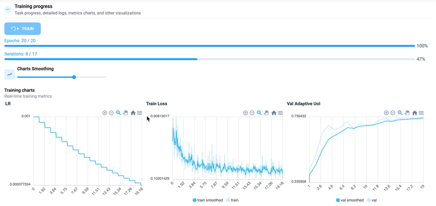The image size is (436, 206).
Task: Zoom in on the LR chart
Action: 105,113
